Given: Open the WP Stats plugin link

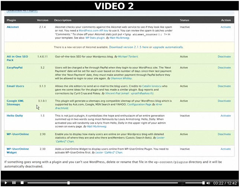Looking at the screenshot, I should pyautogui.click(x=95, y=38).
